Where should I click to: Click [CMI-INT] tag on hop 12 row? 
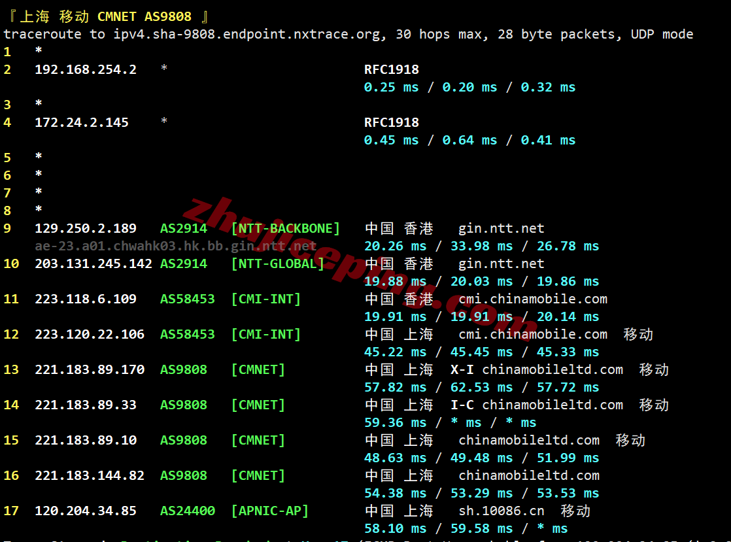click(265, 334)
